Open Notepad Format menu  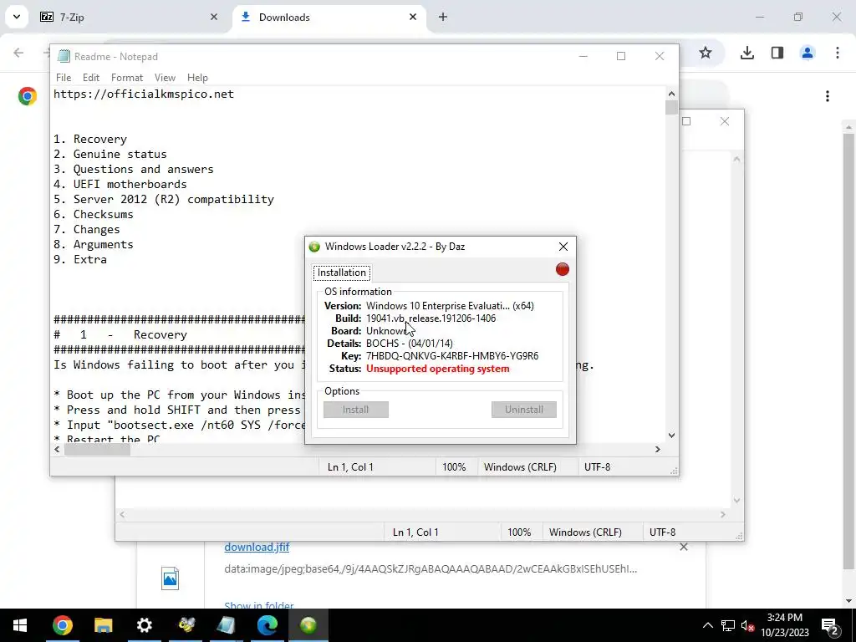[x=127, y=78]
